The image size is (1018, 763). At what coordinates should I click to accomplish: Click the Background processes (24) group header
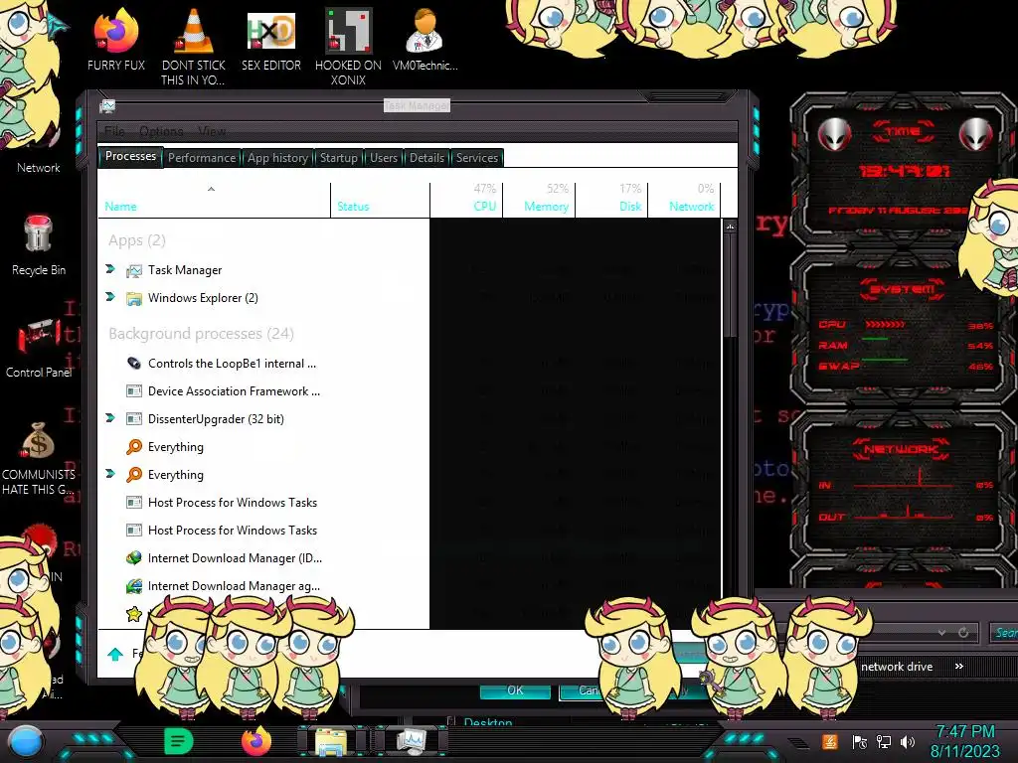[201, 334]
